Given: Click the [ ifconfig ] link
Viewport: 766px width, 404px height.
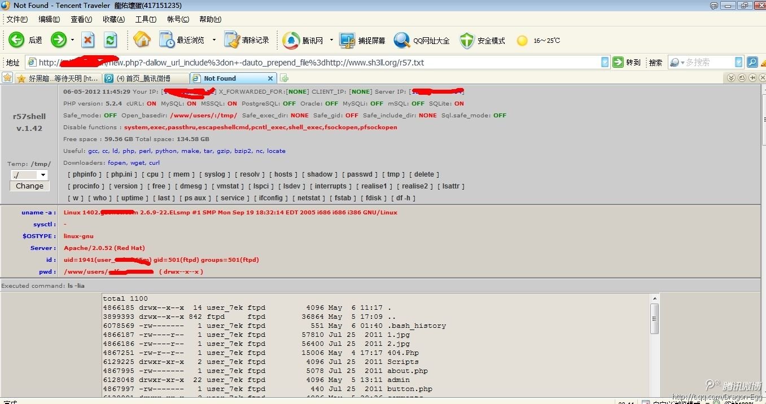Looking at the screenshot, I should [x=271, y=198].
